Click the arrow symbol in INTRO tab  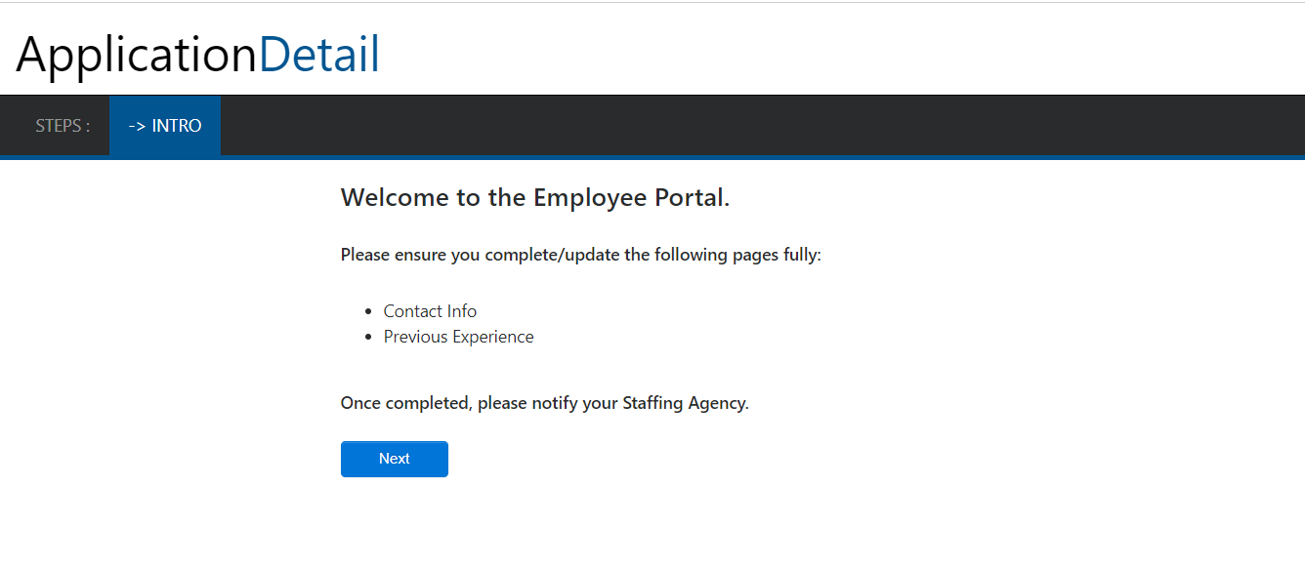click(137, 126)
